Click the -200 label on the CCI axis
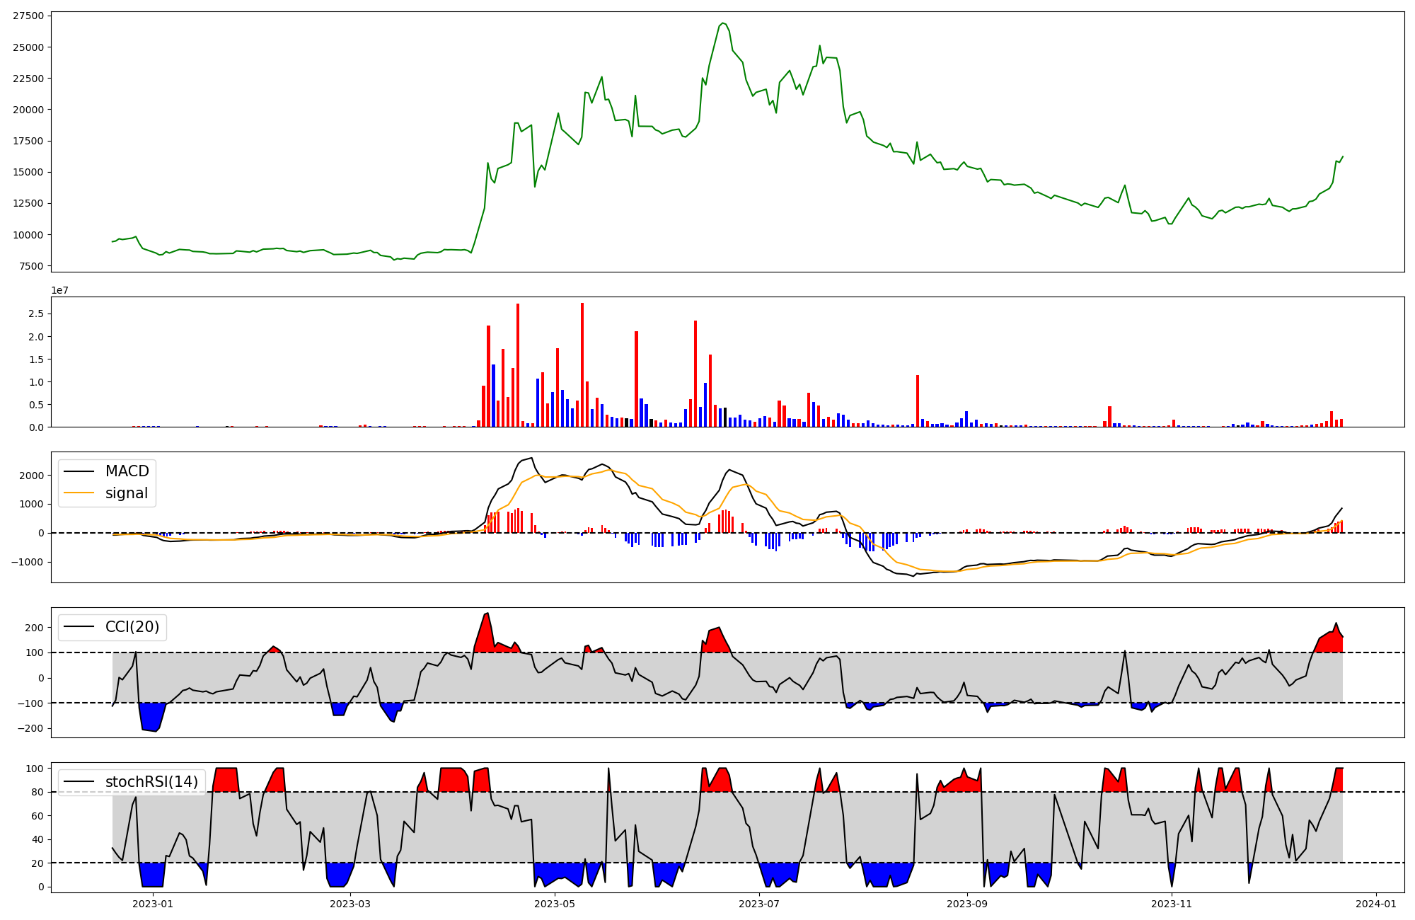1415x920 pixels. [30, 728]
